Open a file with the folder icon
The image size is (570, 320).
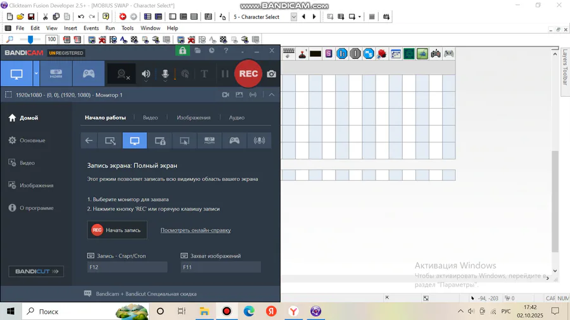[x=20, y=16]
